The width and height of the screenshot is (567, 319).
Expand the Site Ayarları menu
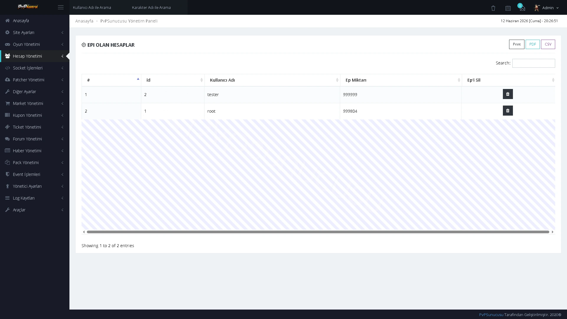point(35,33)
